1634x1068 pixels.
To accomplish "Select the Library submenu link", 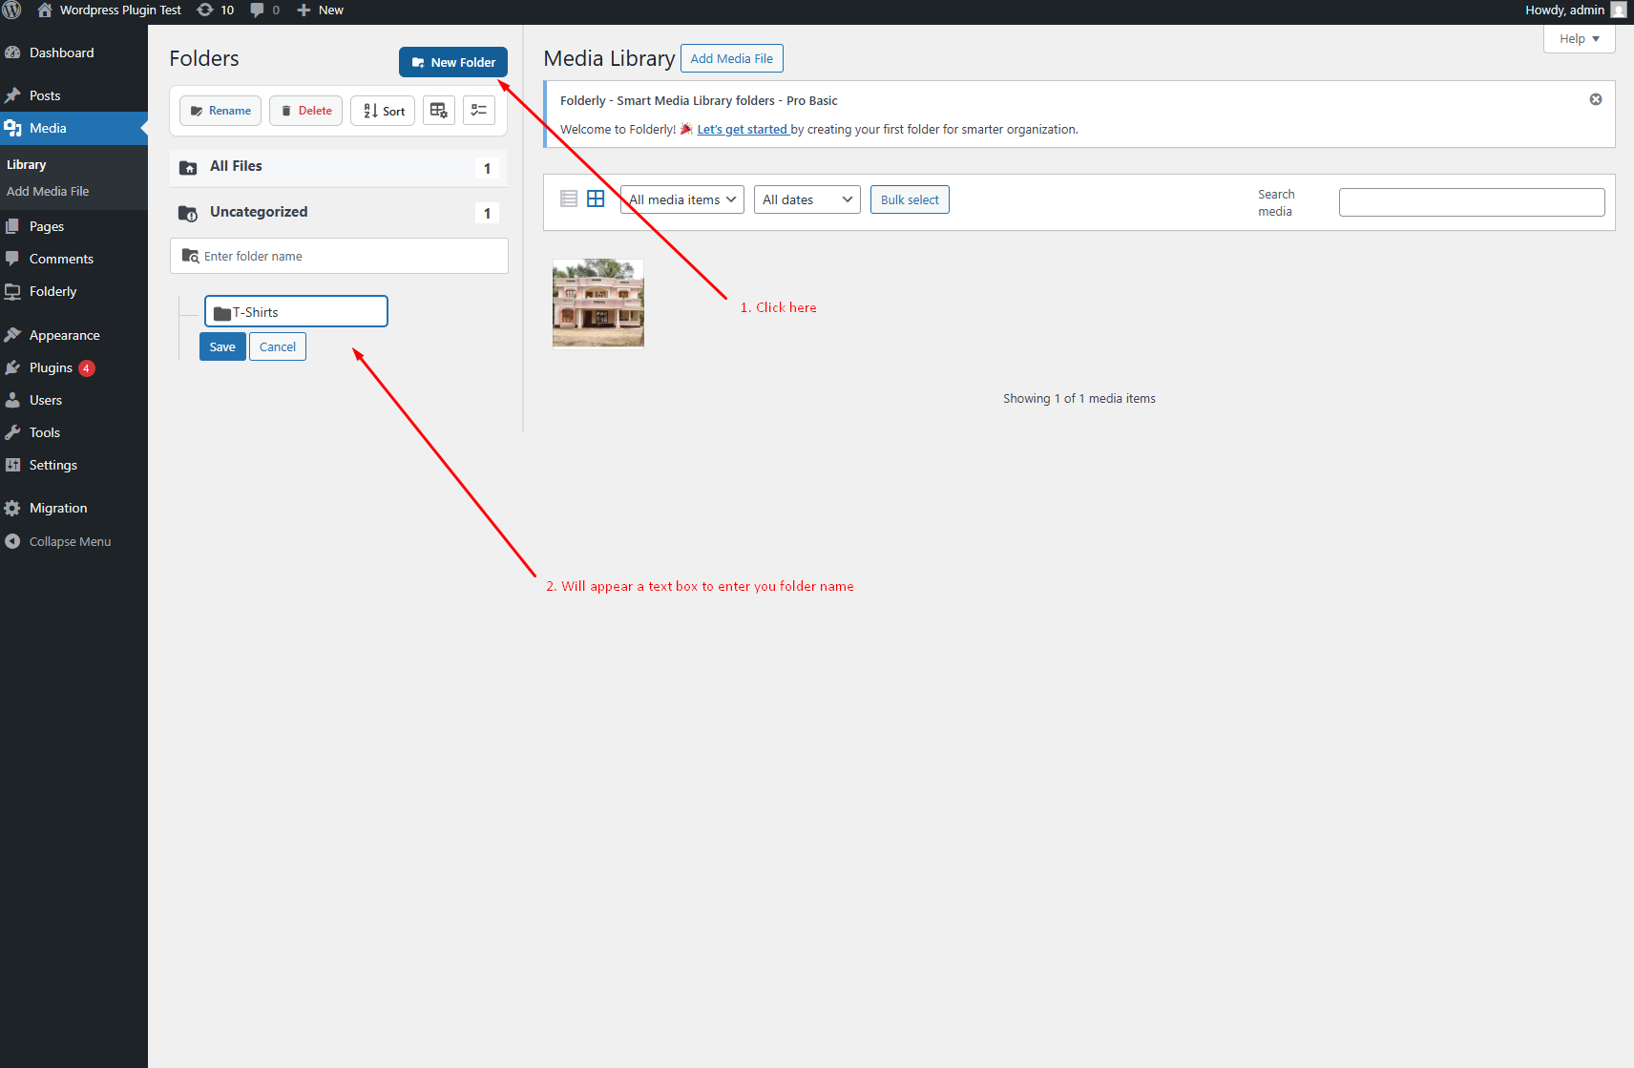I will point(26,164).
